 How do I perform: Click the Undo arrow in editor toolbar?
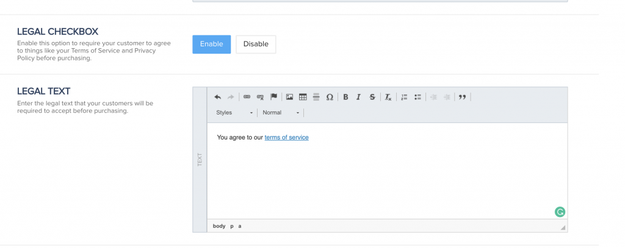coord(218,97)
